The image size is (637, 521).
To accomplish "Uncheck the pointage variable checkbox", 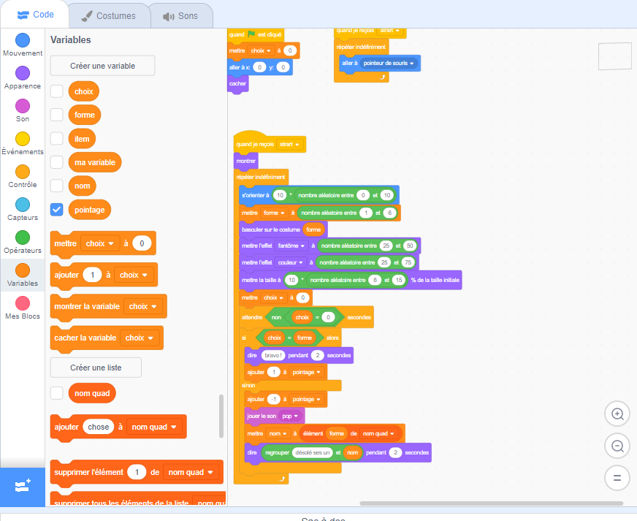I will (56, 210).
